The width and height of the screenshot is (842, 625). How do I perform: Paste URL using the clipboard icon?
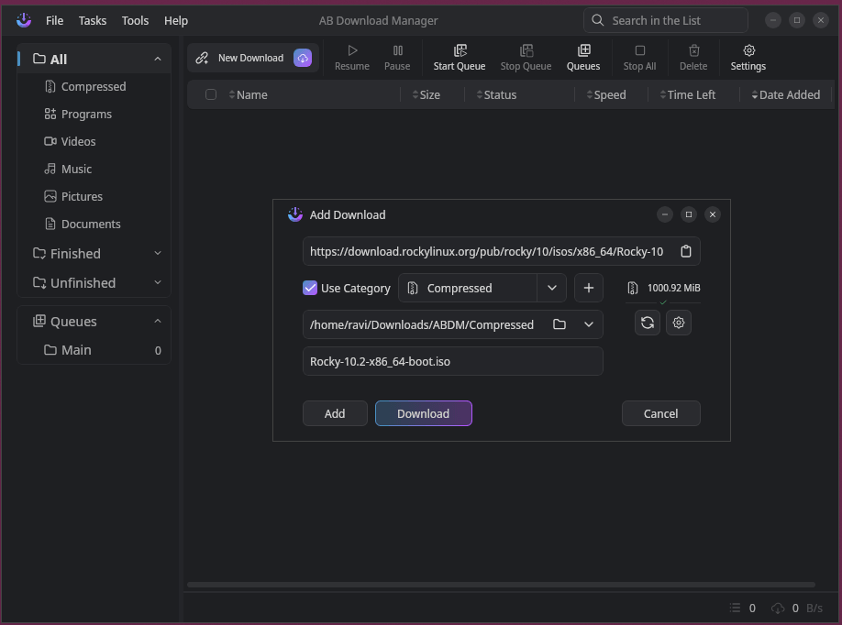pyautogui.click(x=686, y=251)
